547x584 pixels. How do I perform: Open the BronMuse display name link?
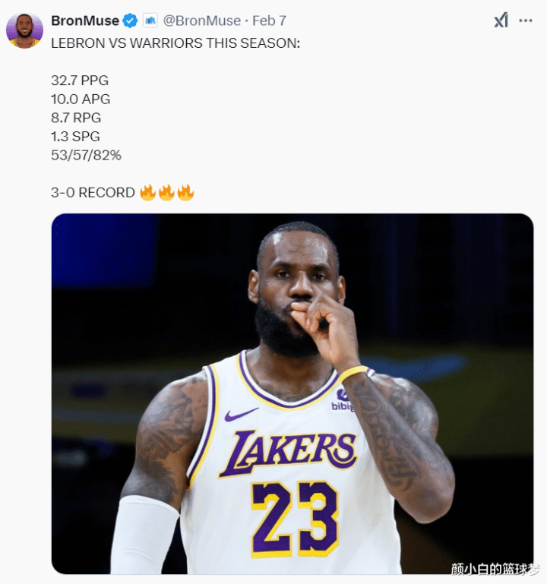[x=84, y=21]
